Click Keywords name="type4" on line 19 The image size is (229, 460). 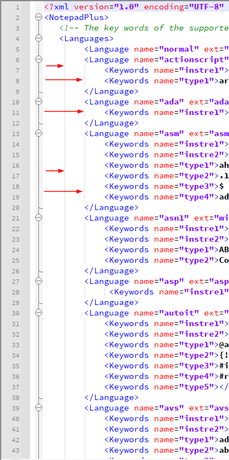click(x=162, y=197)
